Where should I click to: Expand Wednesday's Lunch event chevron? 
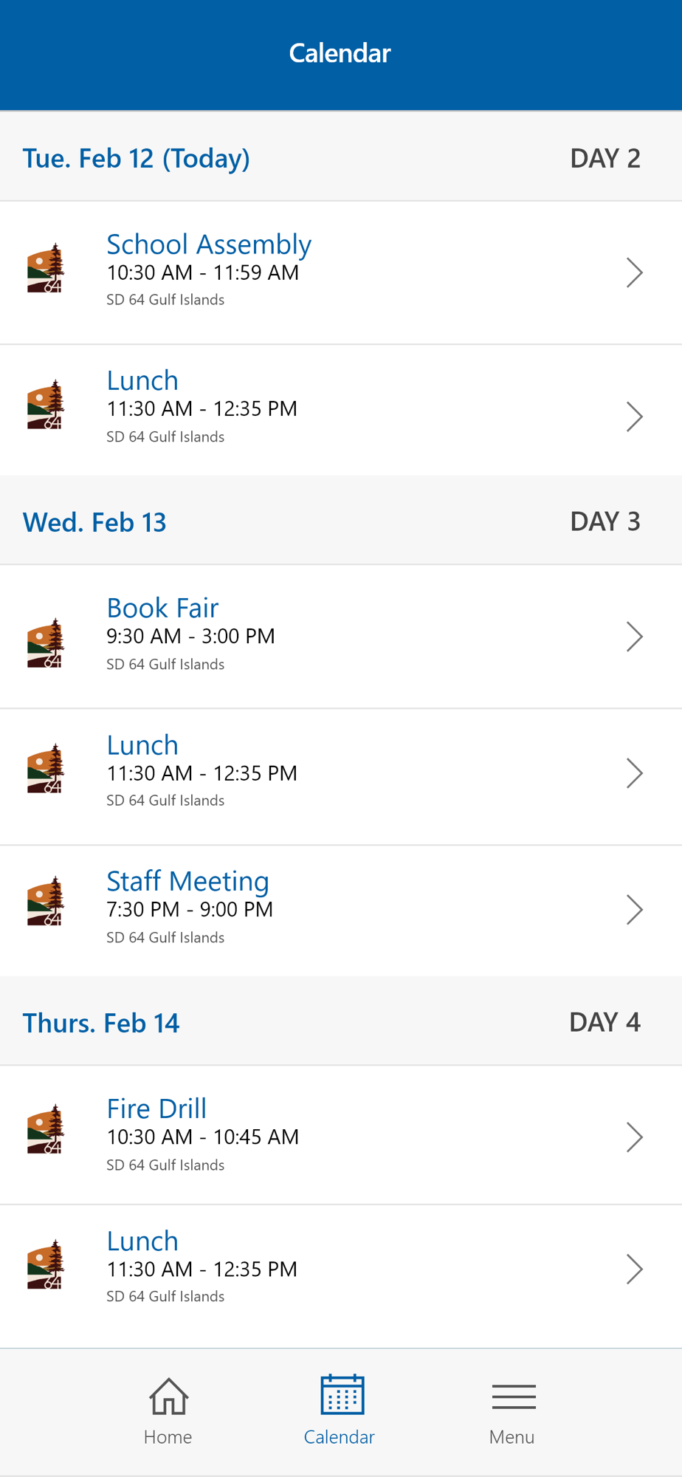click(x=634, y=773)
